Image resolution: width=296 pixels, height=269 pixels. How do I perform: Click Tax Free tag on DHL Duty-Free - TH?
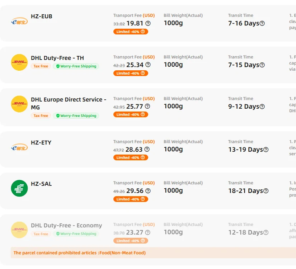(41, 66)
